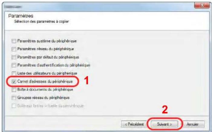Check Paramètres réseau du périphérique option
212x132 pixels.
point(14,49)
